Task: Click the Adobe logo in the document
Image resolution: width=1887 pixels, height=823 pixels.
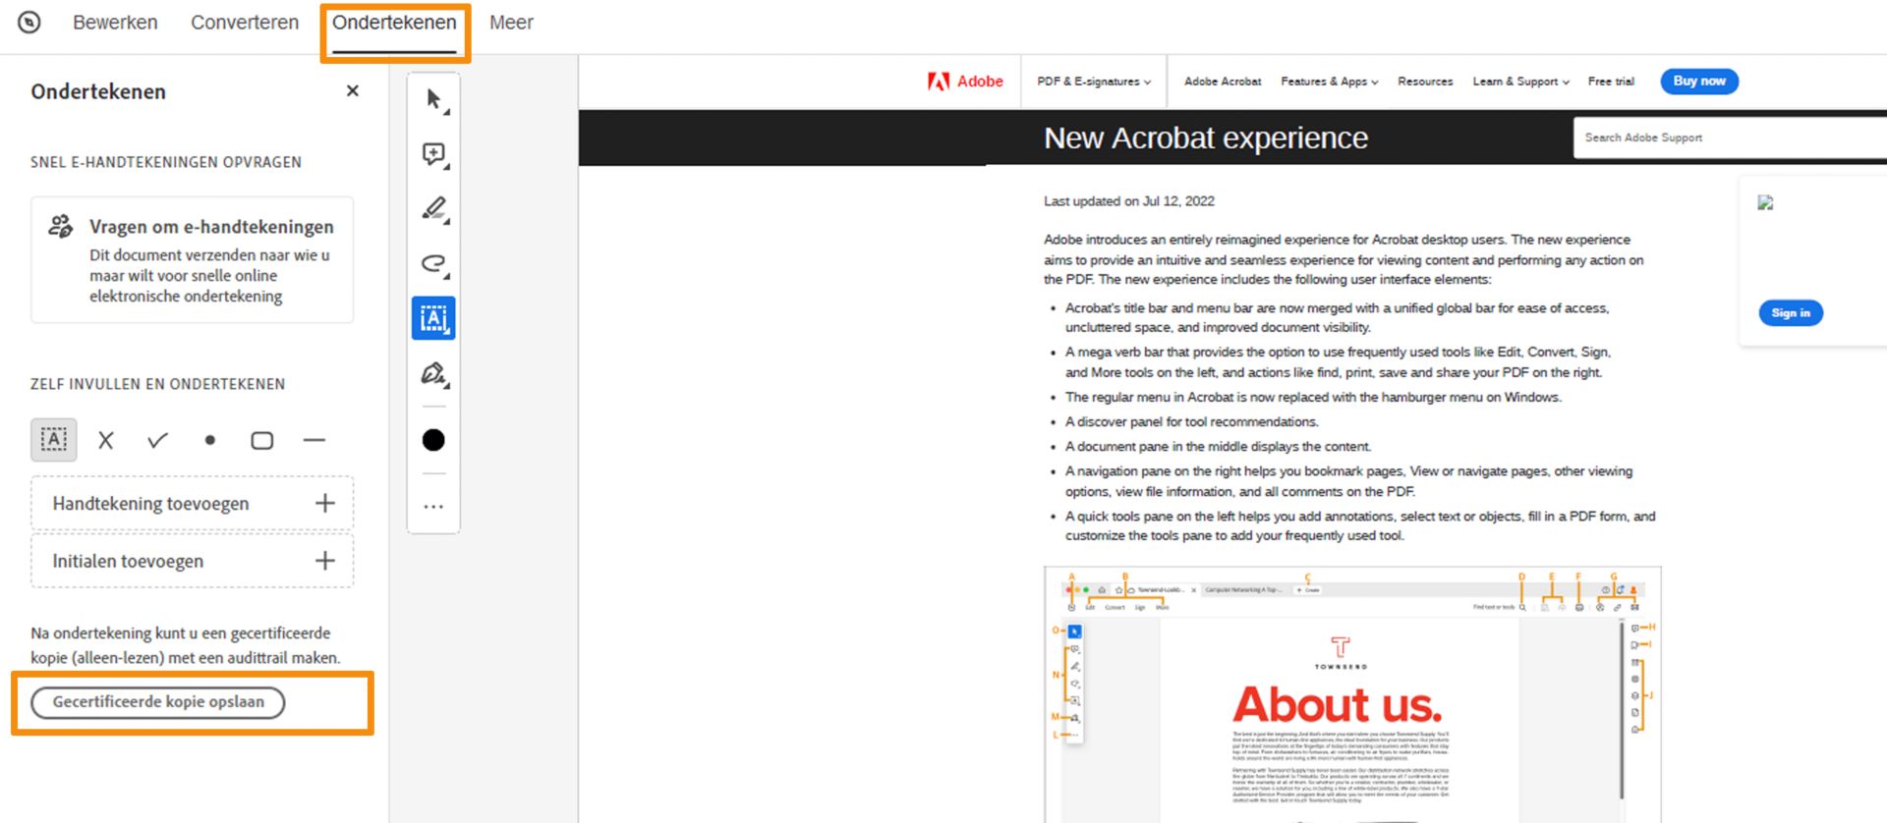Action: point(965,82)
